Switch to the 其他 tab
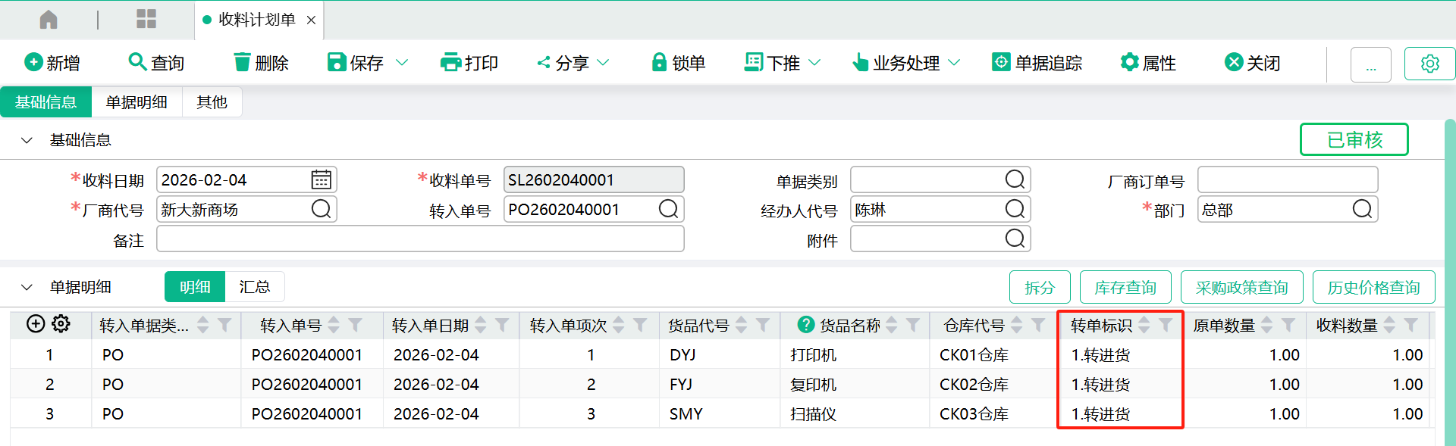The height and width of the screenshot is (446, 1456). point(212,102)
